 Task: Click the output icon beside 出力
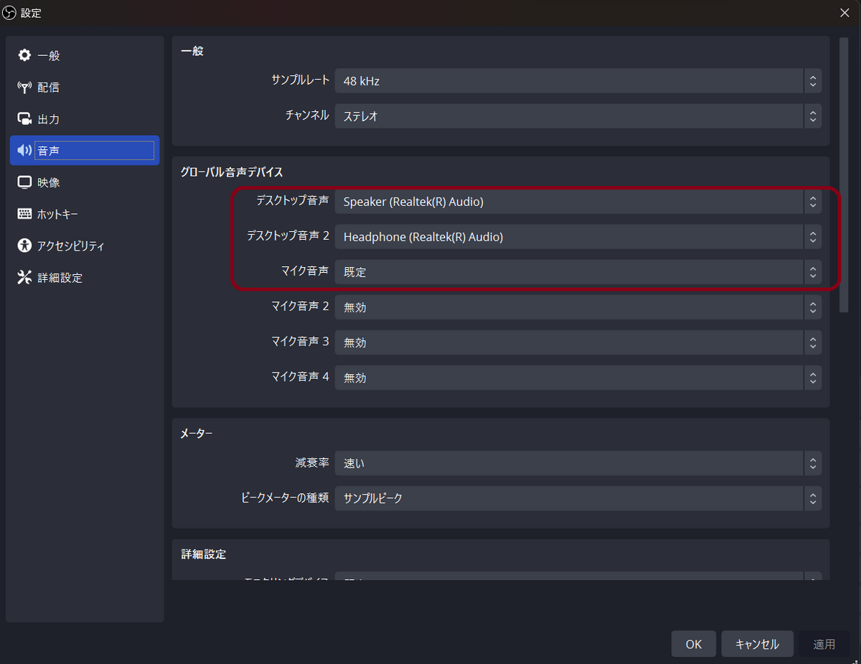coord(24,119)
